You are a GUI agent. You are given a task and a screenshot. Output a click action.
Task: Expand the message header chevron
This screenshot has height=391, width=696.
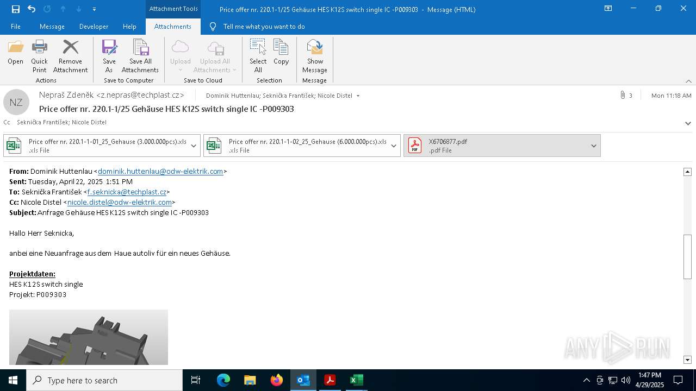[x=688, y=123]
